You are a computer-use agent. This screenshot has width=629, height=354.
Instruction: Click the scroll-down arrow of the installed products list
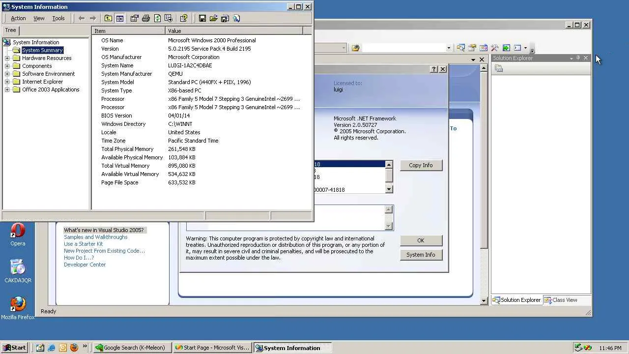[389, 189]
